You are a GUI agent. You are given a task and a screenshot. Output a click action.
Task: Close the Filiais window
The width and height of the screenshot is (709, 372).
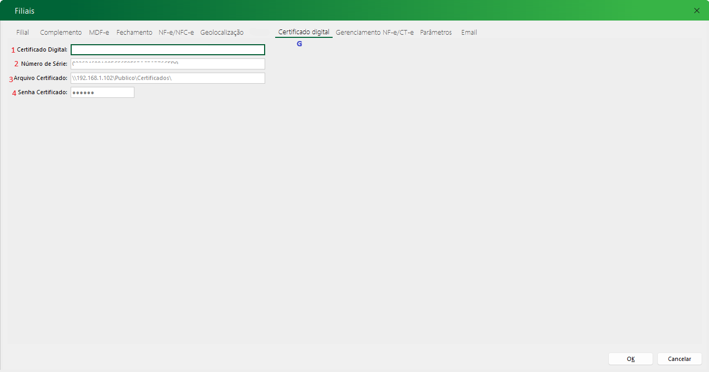click(x=697, y=11)
